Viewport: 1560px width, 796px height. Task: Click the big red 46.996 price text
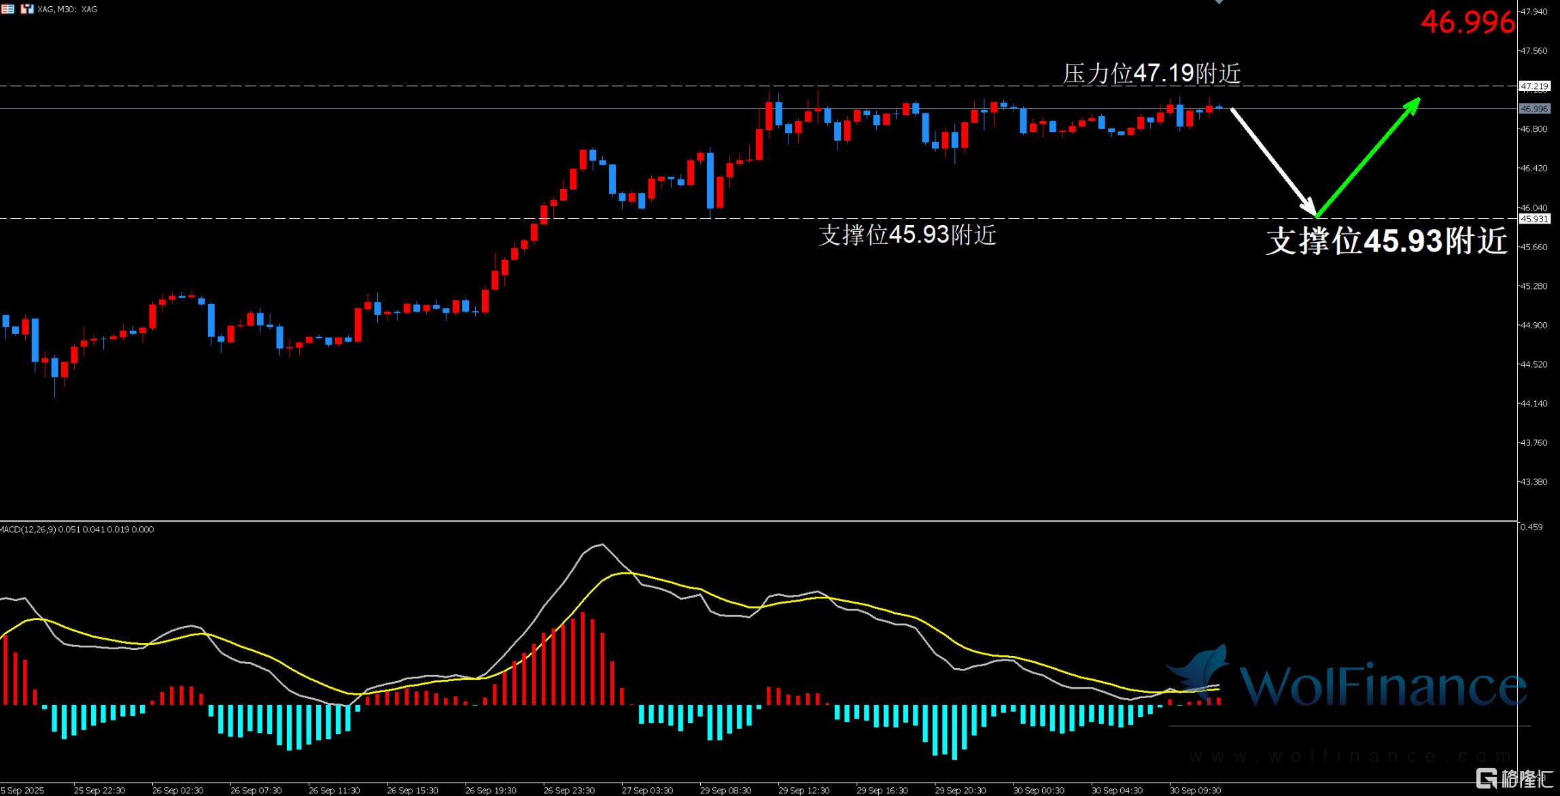click(1467, 23)
